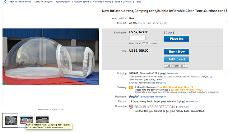Open the Add to watch list dropdown arrow
The image size is (228, 133).
click(x=186, y=66)
